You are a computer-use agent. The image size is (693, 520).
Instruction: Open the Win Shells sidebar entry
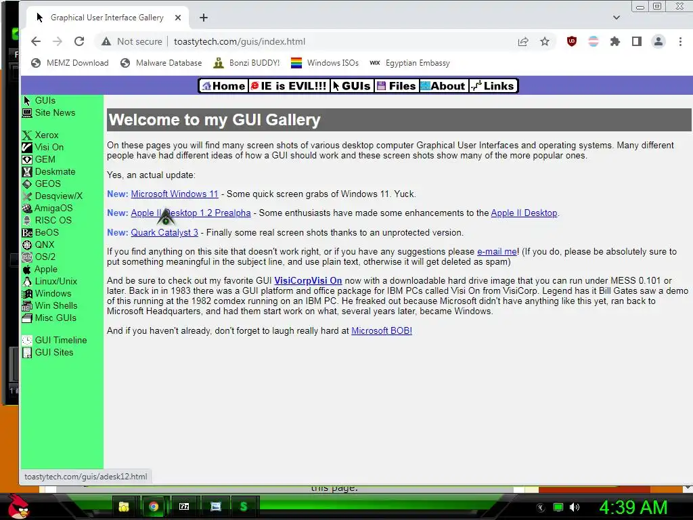49,305
